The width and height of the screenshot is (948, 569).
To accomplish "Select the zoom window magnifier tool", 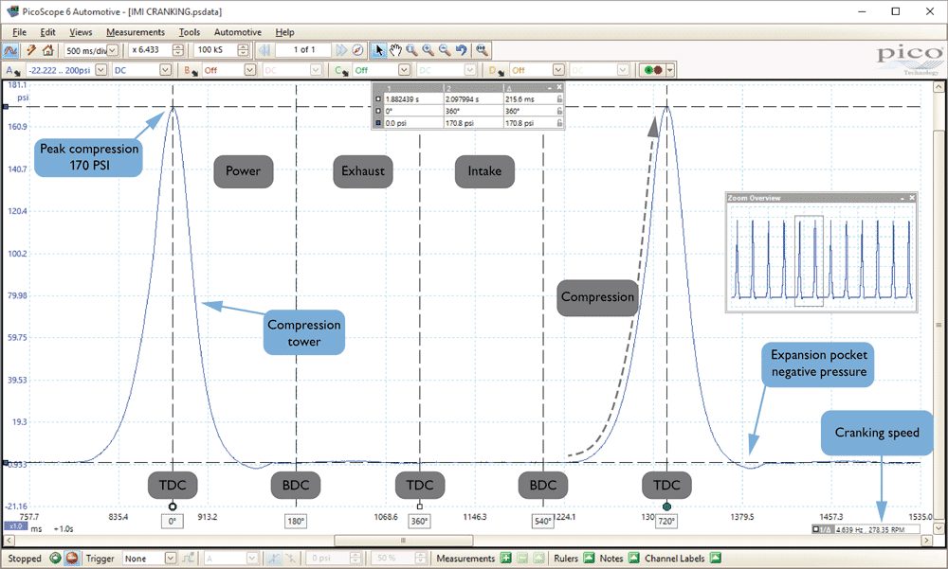I will click(x=411, y=50).
